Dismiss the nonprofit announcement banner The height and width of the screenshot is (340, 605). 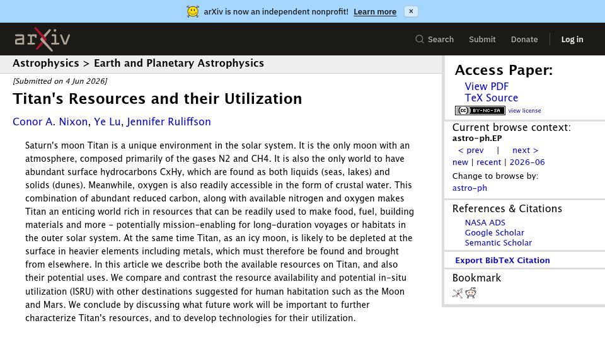(x=411, y=11)
